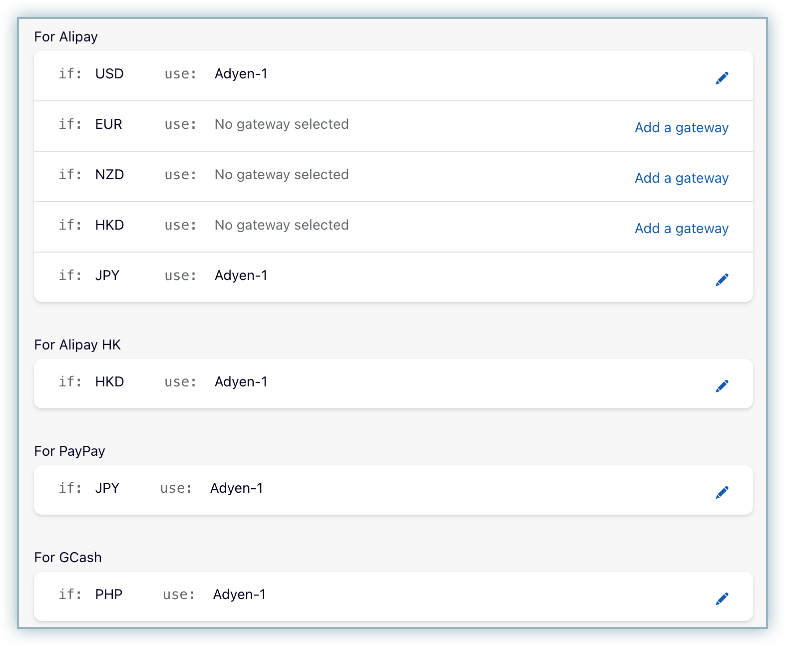Screen dimensions: 785x646
Task: Edit the Alipay HK HKD gateway rule
Action: click(x=722, y=386)
